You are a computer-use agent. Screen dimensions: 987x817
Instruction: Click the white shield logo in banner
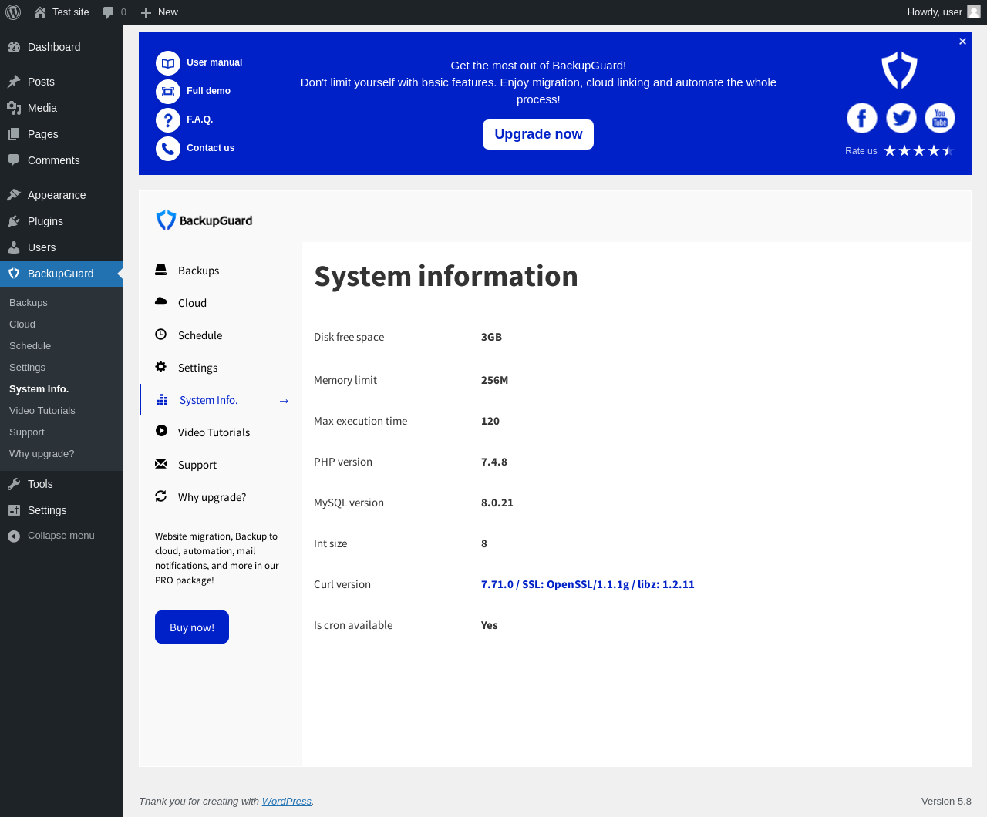pyautogui.click(x=900, y=70)
